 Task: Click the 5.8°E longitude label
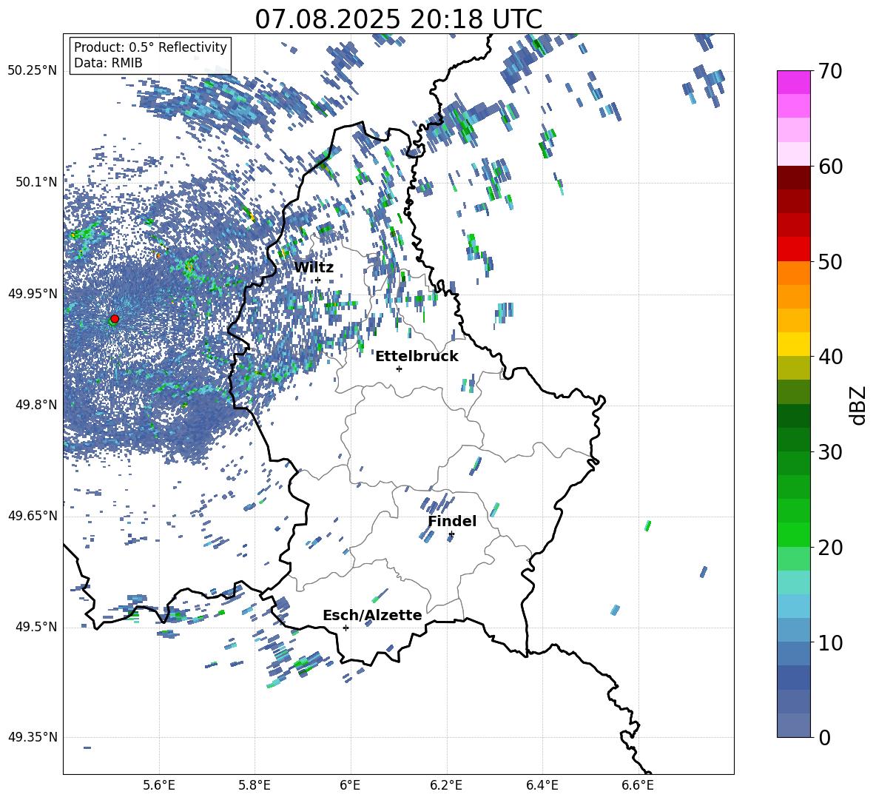coord(255,785)
